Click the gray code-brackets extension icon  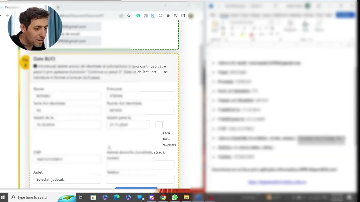pos(146,16)
